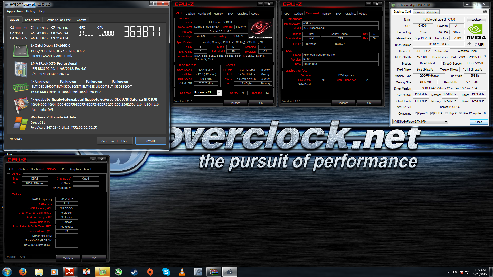Open WinRAR taskbar icon
493x277 pixels.
click(x=214, y=272)
